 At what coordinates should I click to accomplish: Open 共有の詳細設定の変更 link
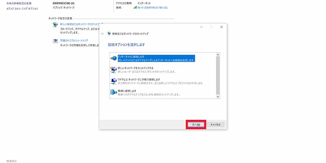(x=19, y=3)
